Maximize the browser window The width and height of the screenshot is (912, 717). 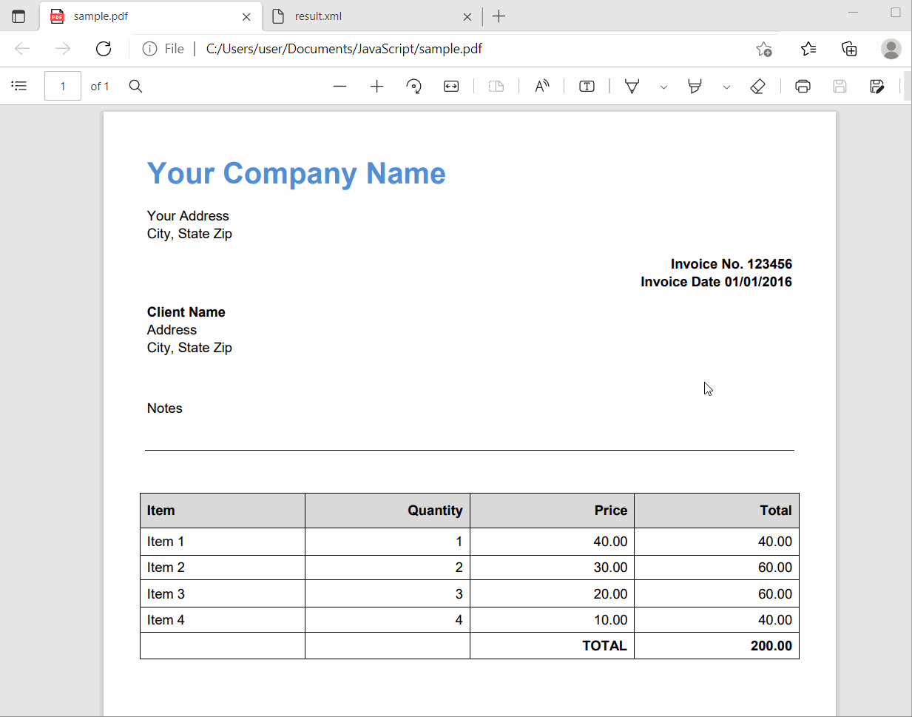pos(896,13)
